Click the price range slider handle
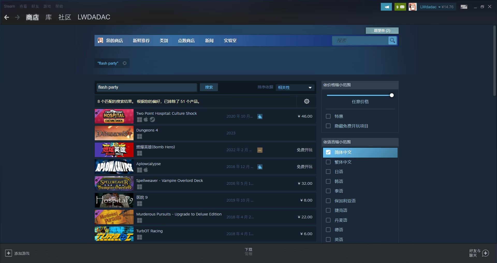 (x=392, y=95)
